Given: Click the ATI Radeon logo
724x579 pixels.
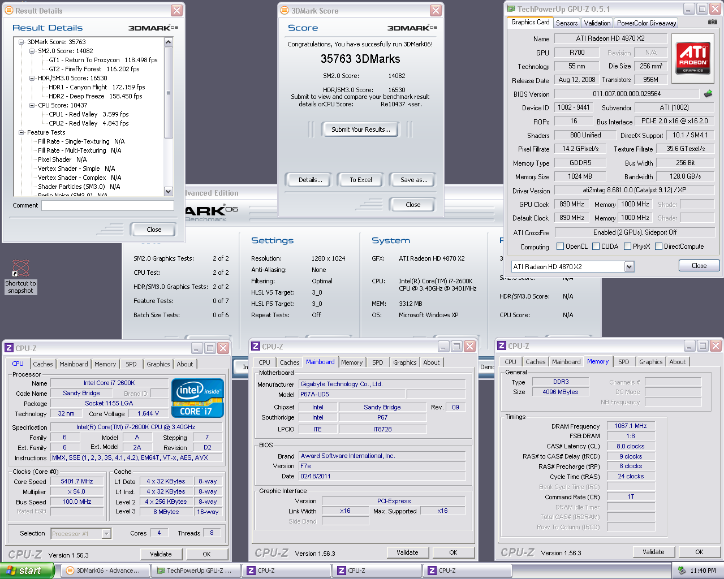Looking at the screenshot, I should 693,57.
